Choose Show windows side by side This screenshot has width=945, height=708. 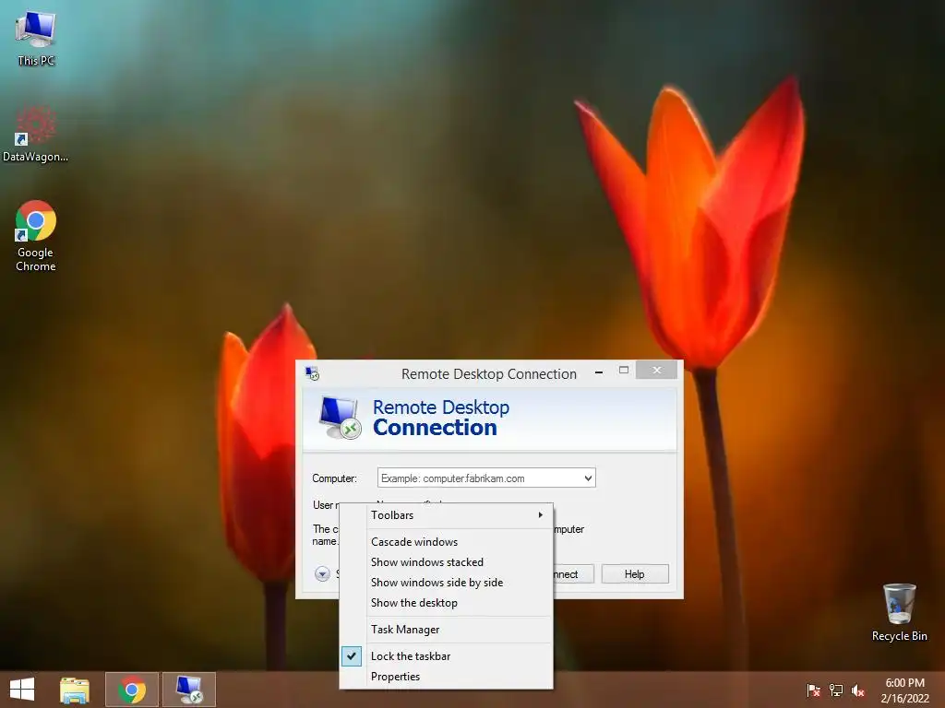pos(446,583)
